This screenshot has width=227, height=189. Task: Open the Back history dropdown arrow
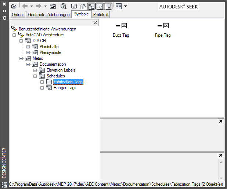tap(32, 6)
